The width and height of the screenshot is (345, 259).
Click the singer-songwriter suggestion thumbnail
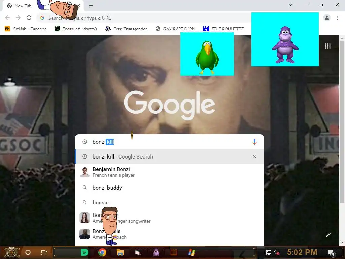85,218
